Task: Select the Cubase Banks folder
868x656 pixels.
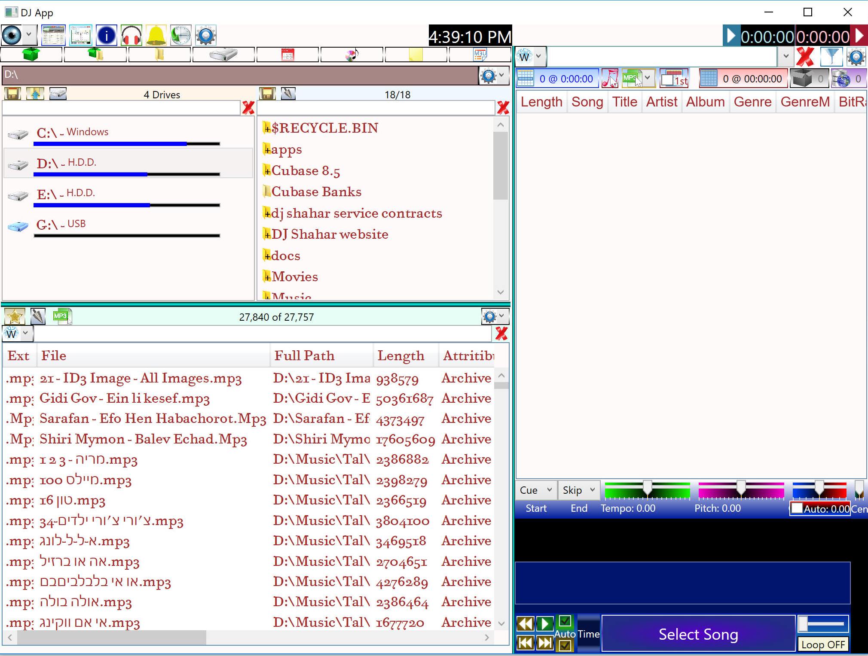Action: (316, 191)
